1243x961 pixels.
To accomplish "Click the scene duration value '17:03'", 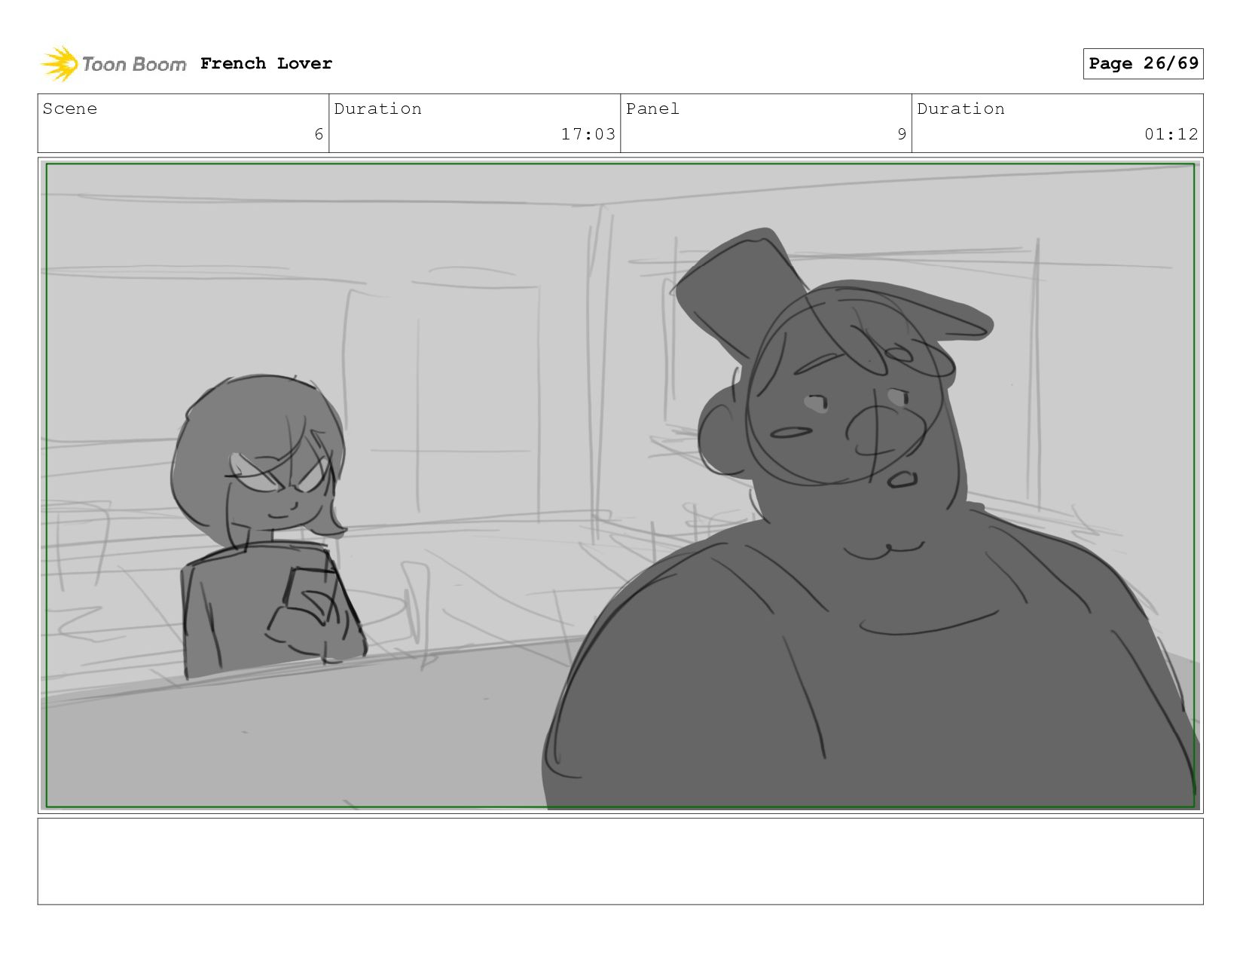I will [588, 134].
